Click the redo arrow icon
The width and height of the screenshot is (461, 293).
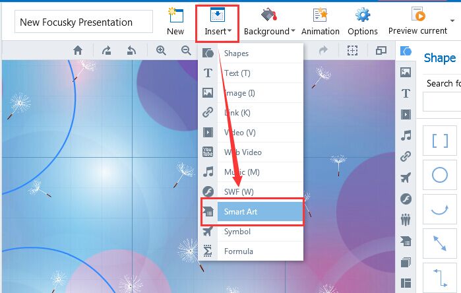click(323, 51)
